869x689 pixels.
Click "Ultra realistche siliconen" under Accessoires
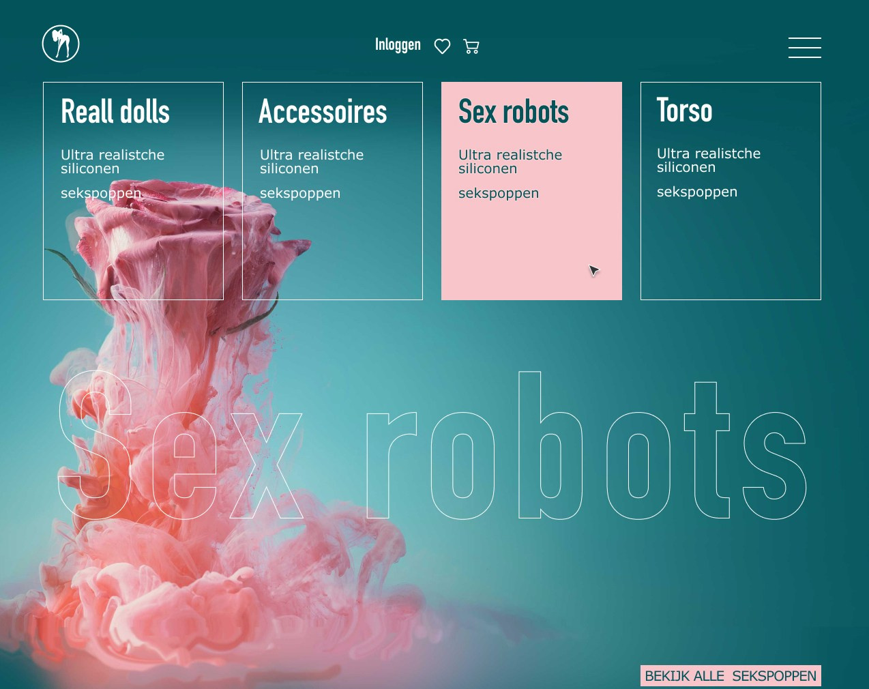tap(311, 162)
